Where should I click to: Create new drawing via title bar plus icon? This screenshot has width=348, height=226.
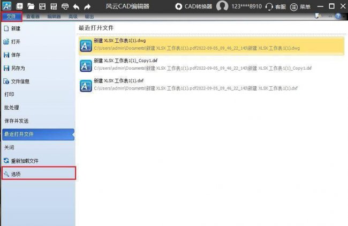(x=19, y=6)
